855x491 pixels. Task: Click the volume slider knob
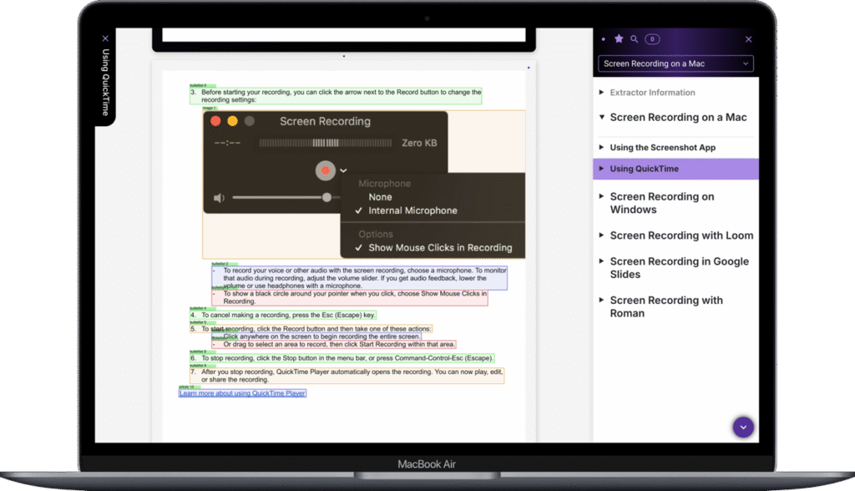pyautogui.click(x=326, y=198)
